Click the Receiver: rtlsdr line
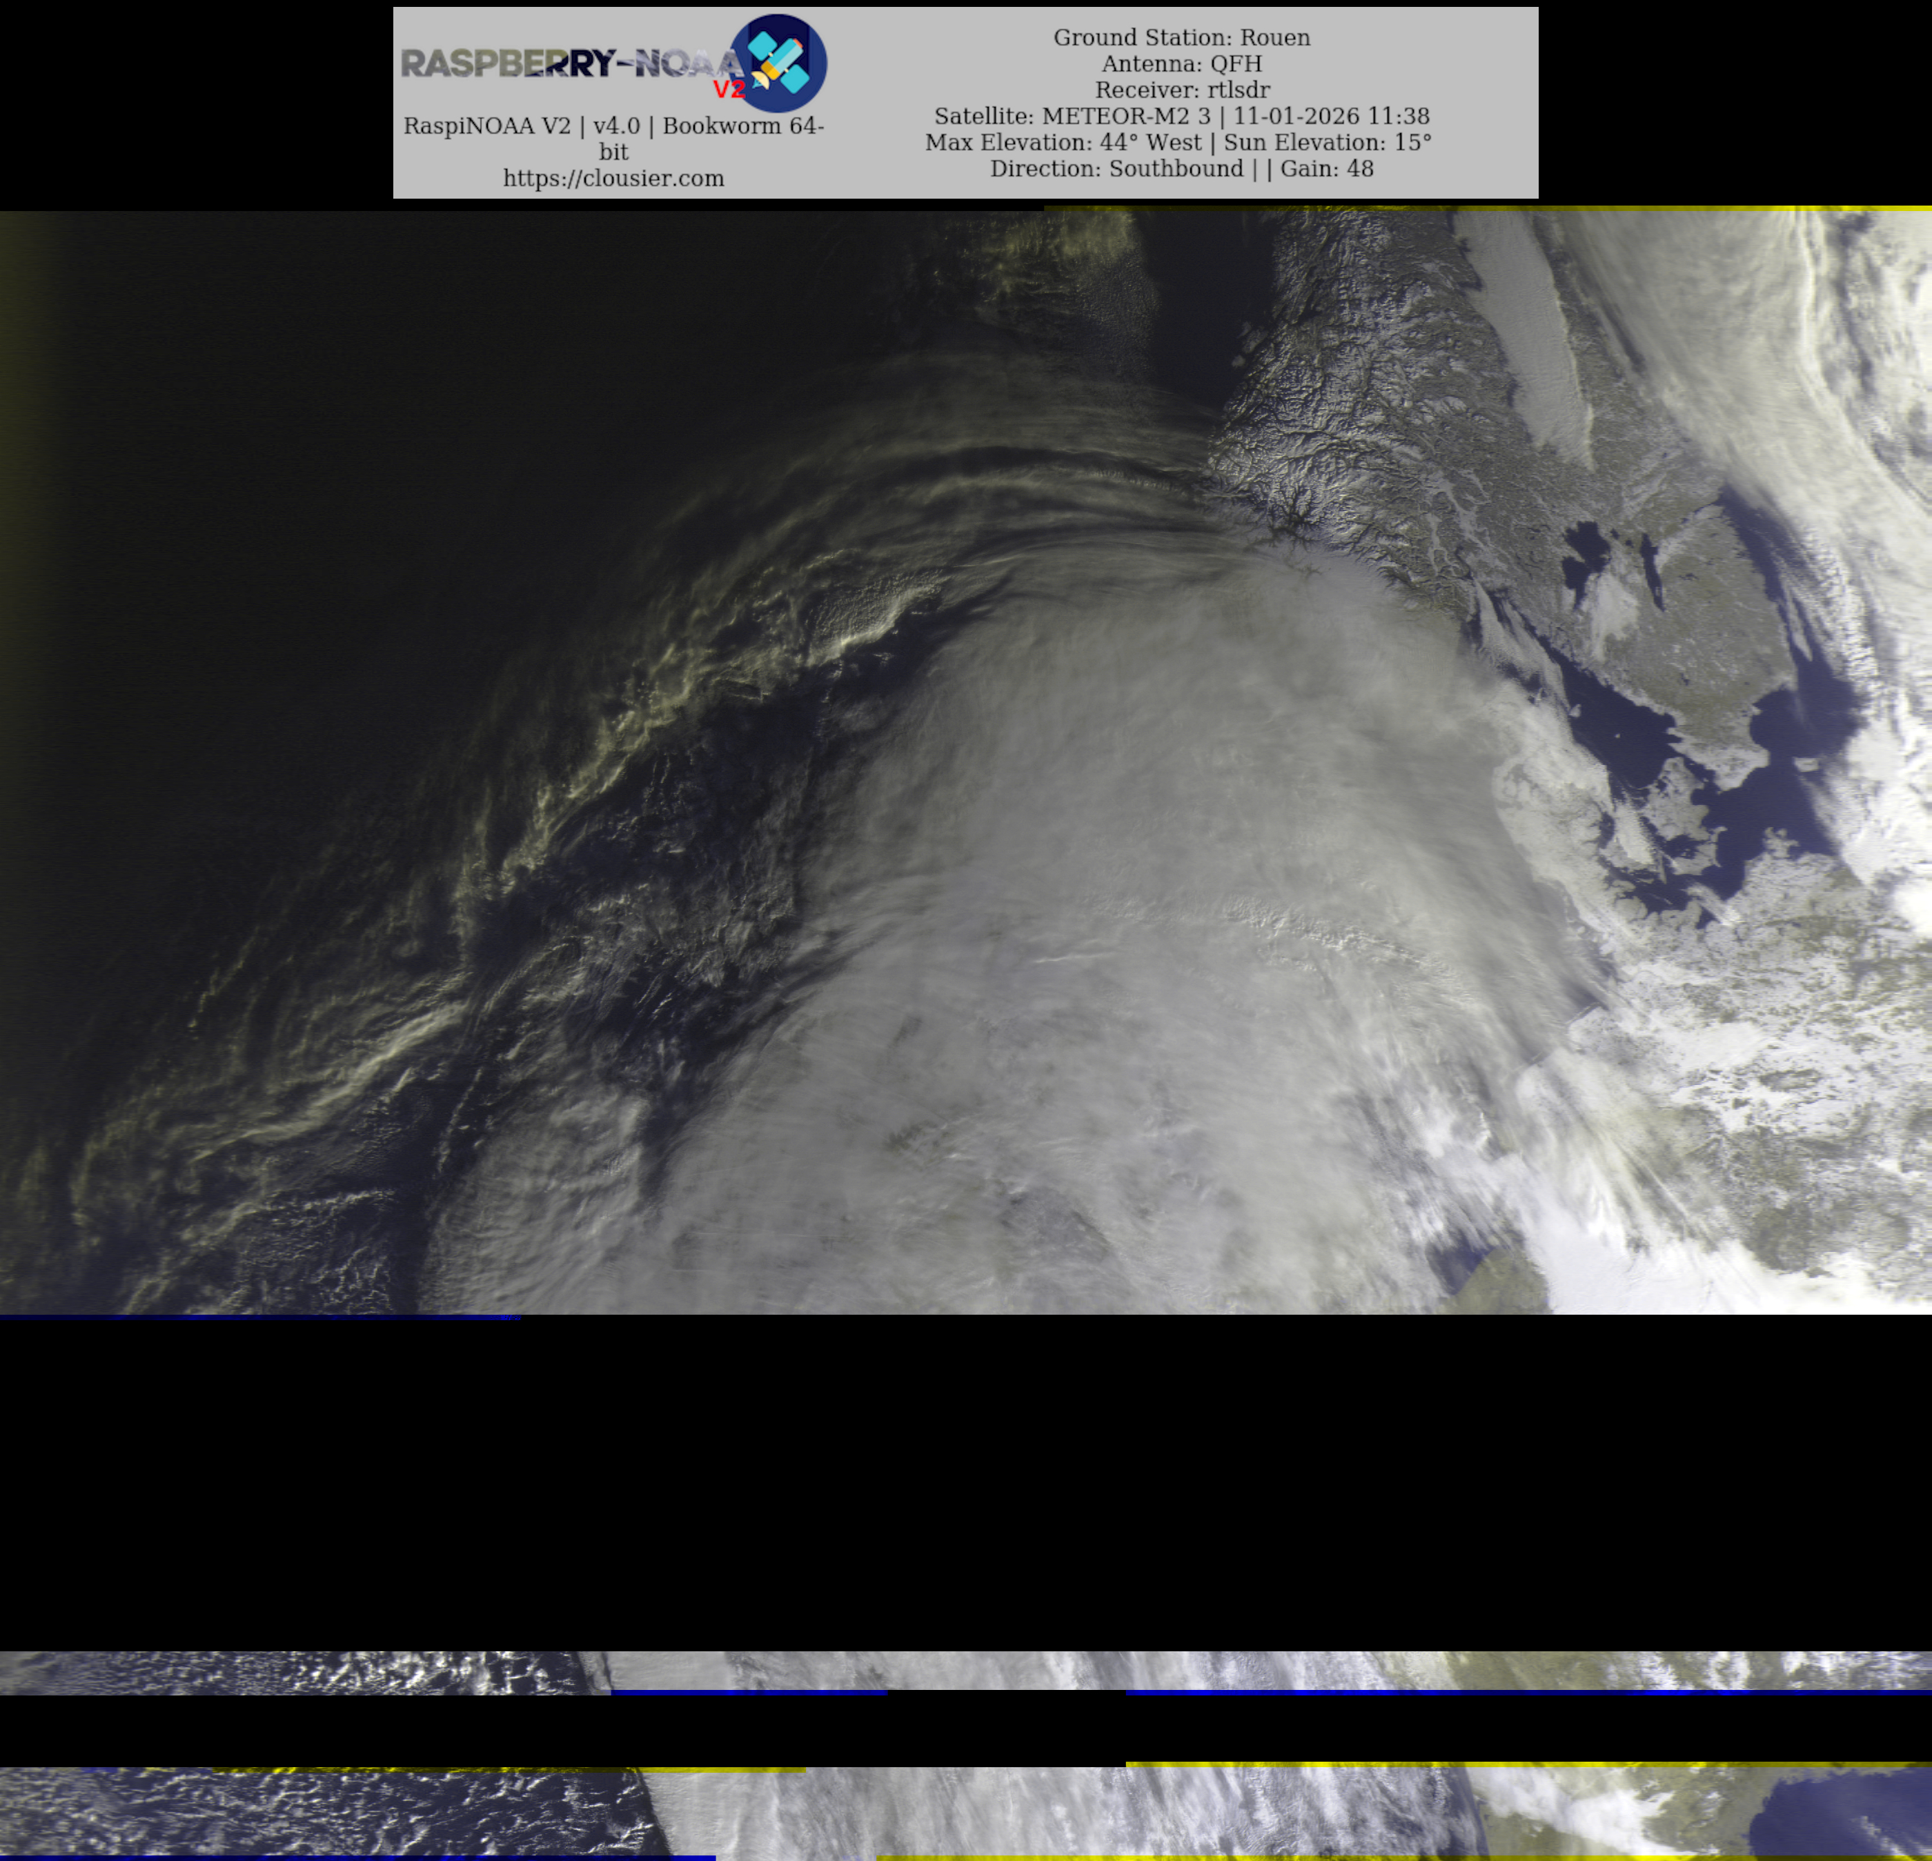This screenshot has width=1932, height=1861. (x=1181, y=90)
